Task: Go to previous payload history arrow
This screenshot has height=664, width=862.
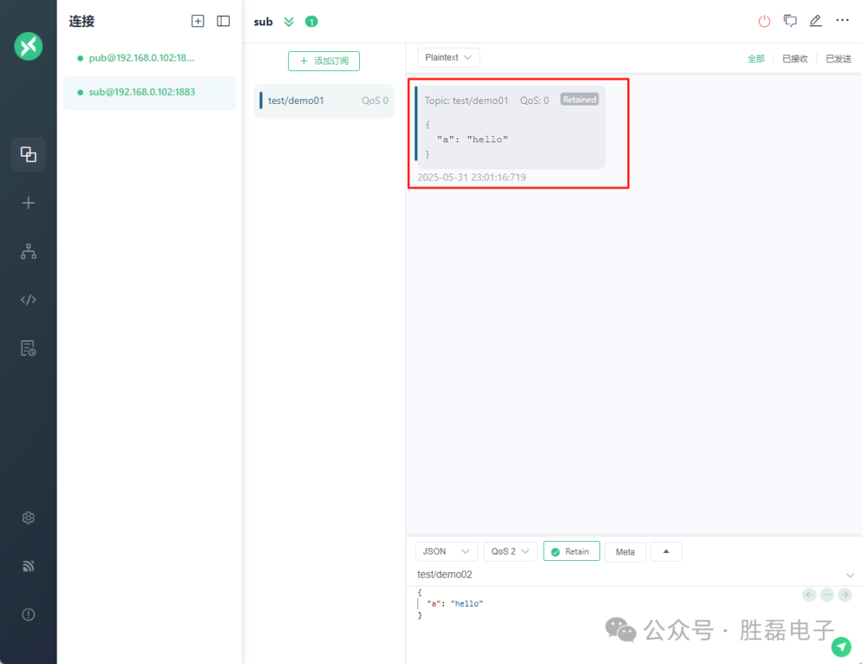Action: (809, 594)
